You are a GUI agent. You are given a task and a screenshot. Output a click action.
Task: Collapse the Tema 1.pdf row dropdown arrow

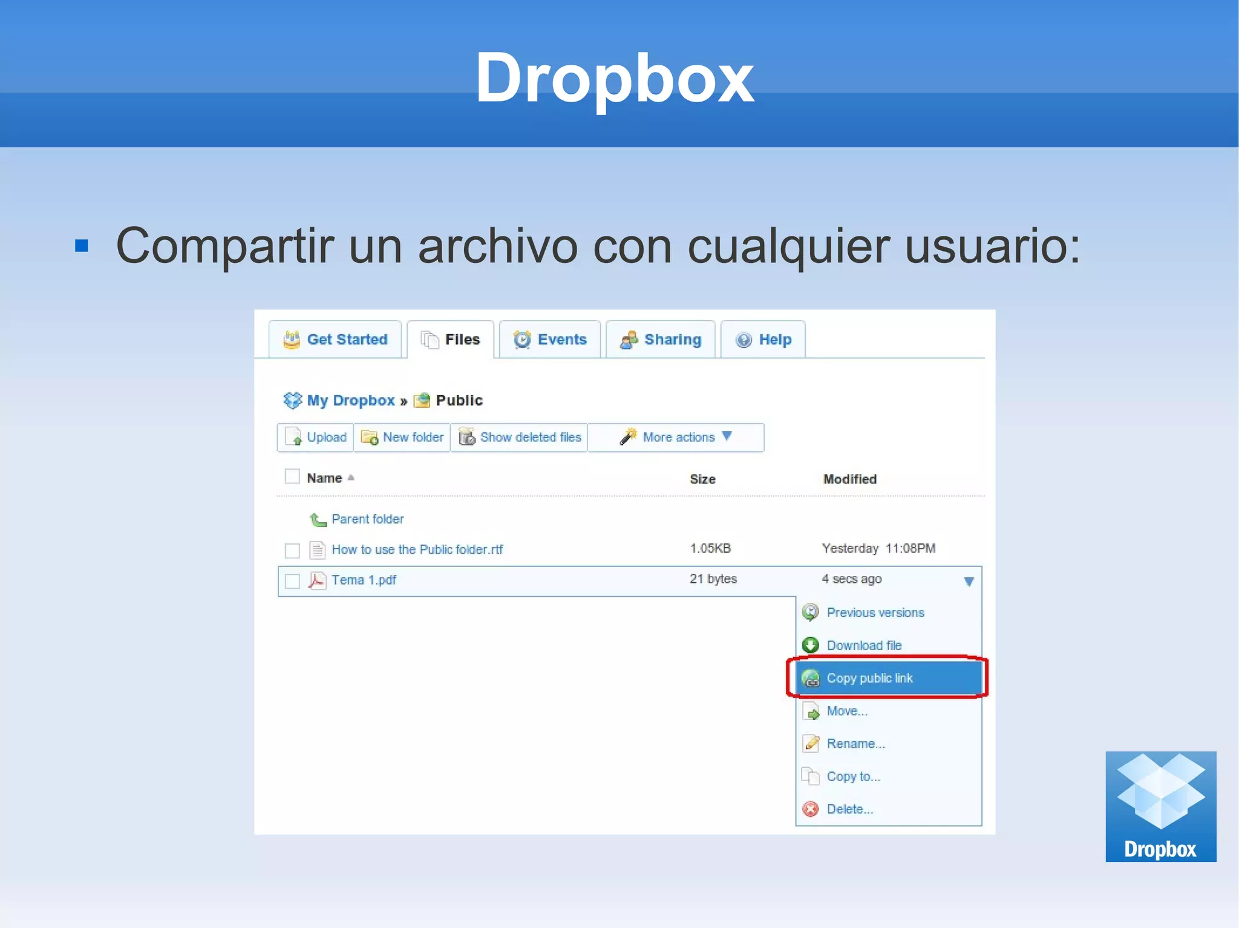tap(969, 582)
